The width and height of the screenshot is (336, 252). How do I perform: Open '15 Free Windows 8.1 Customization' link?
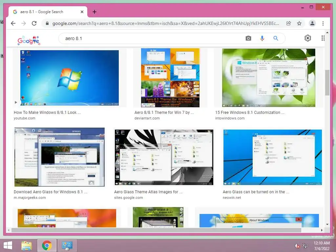250,113
